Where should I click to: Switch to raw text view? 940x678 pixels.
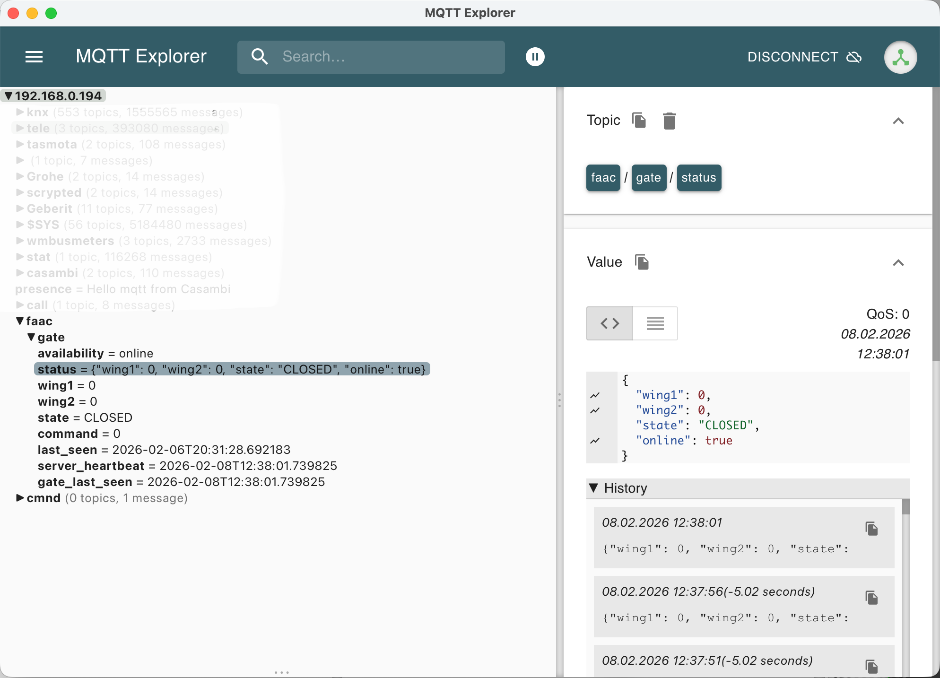click(x=655, y=323)
